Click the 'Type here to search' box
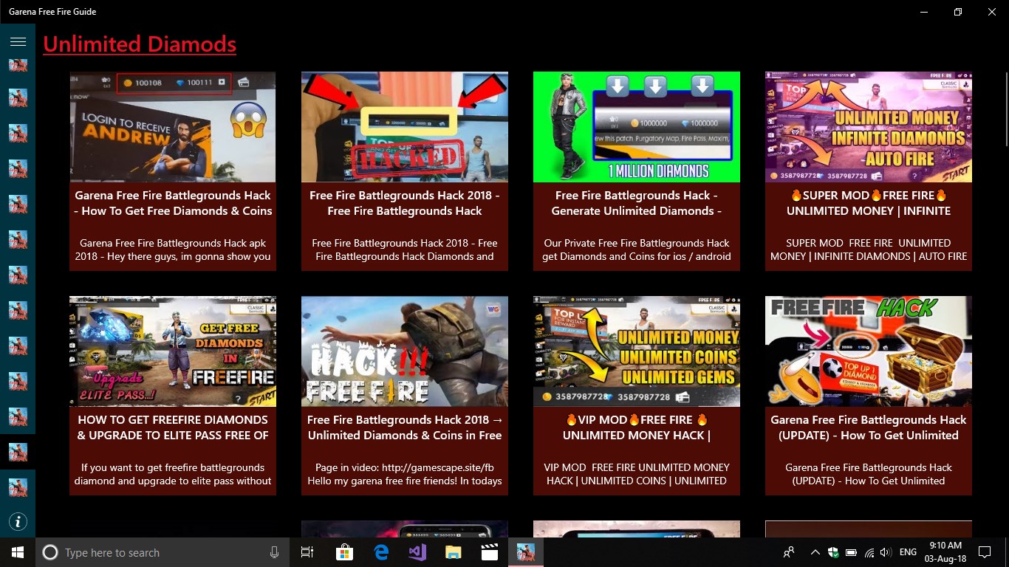 (163, 552)
